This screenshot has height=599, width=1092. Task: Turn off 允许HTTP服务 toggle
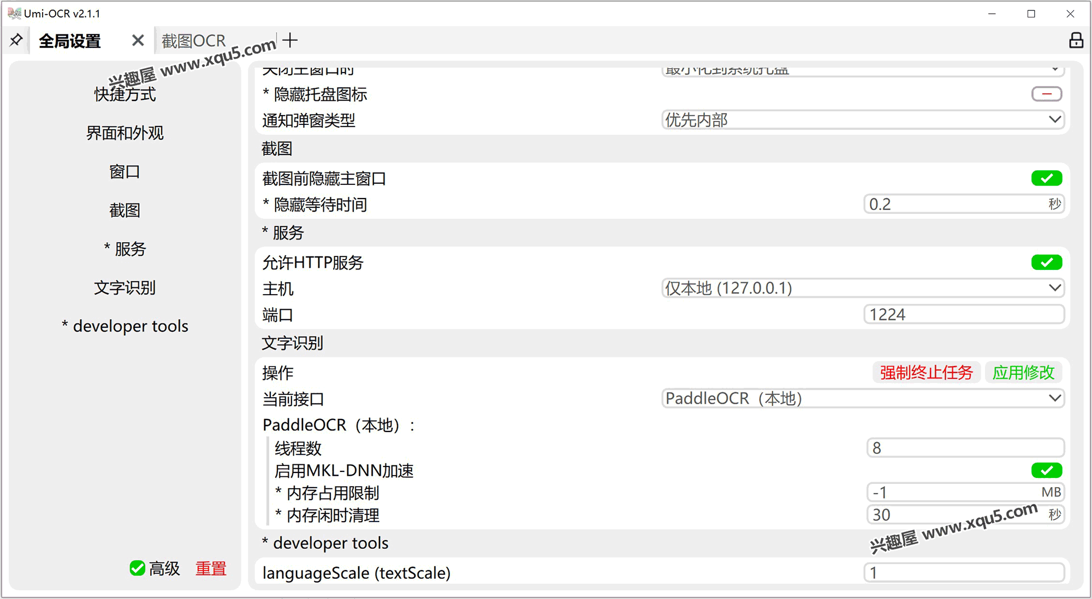1047,262
